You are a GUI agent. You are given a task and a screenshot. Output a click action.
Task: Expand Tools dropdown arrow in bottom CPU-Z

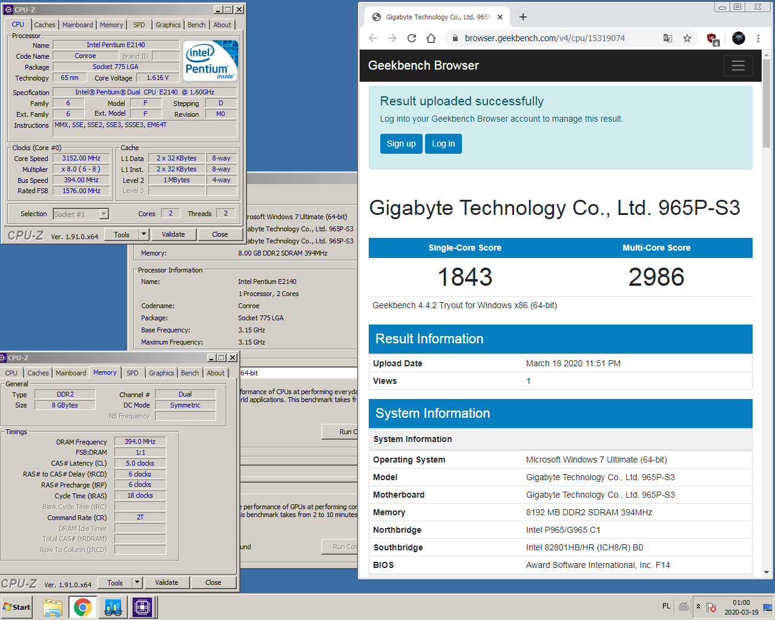[137, 582]
